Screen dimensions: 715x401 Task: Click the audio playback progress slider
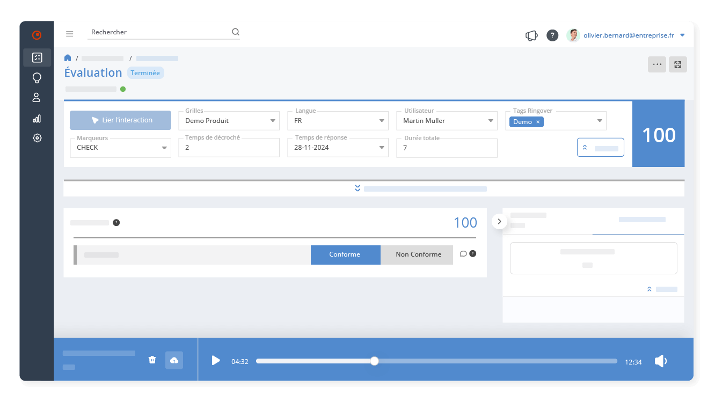(x=436, y=361)
